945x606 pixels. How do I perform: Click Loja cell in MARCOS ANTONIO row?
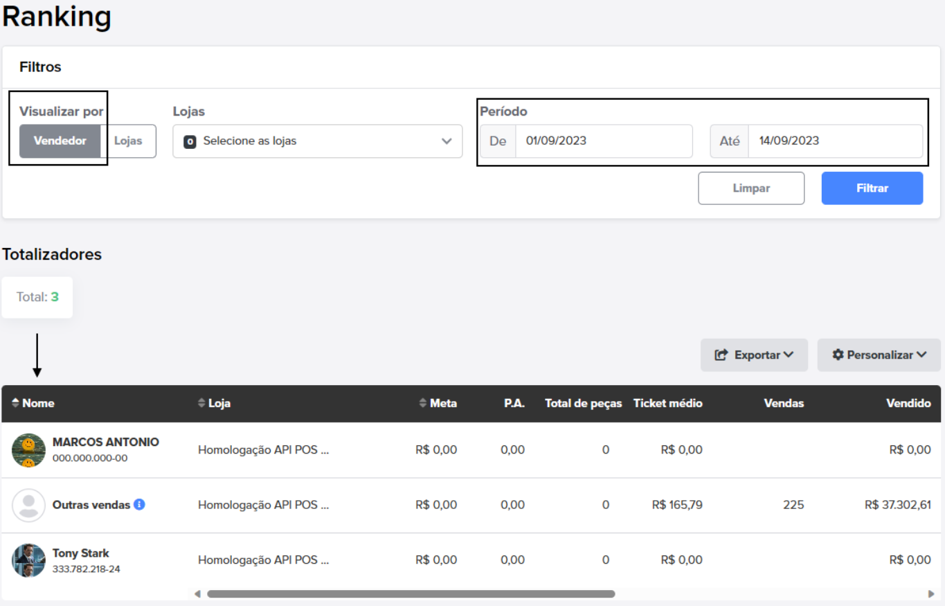pyautogui.click(x=263, y=450)
